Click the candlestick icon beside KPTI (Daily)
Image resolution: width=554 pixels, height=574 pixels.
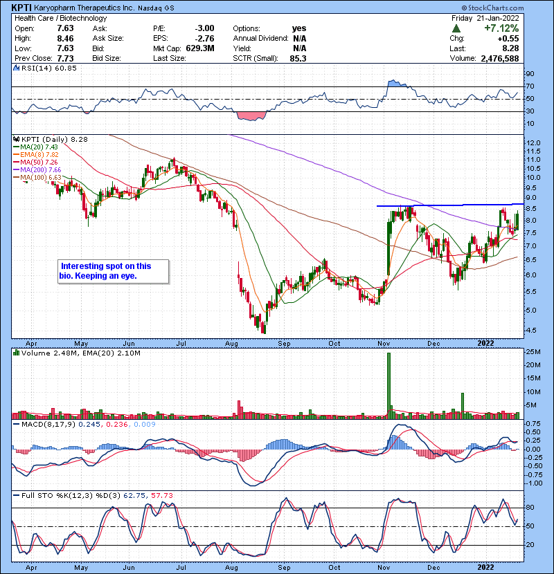(x=16, y=140)
